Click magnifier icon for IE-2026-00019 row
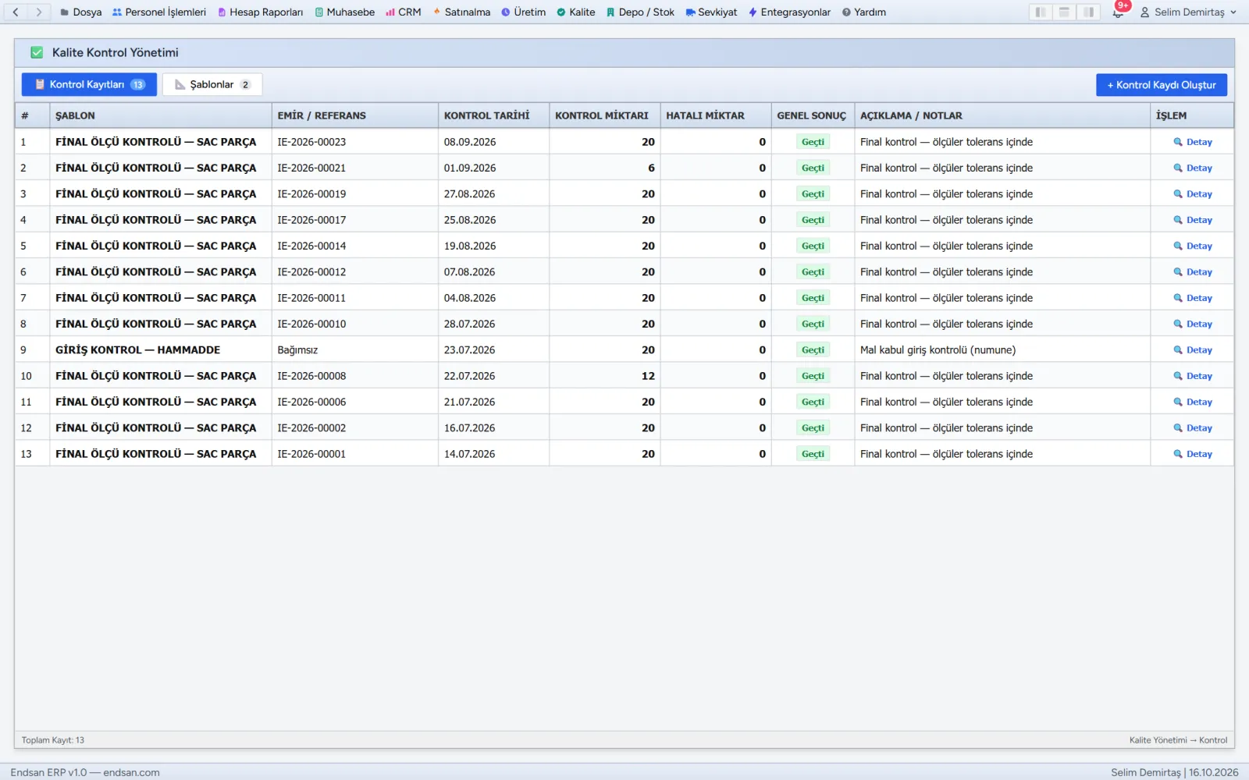Image resolution: width=1249 pixels, height=780 pixels. (x=1178, y=194)
